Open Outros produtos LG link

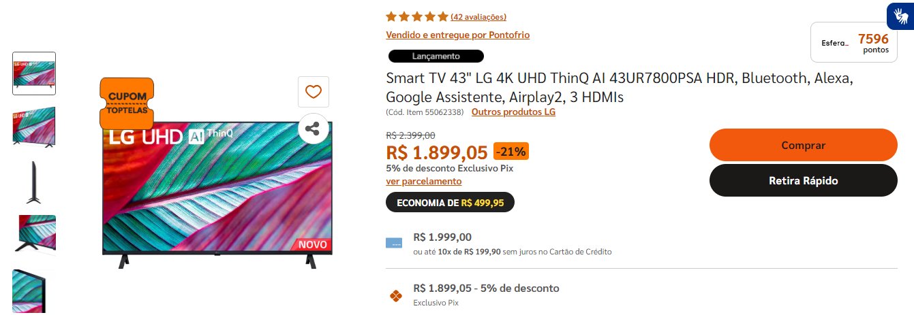click(x=513, y=112)
